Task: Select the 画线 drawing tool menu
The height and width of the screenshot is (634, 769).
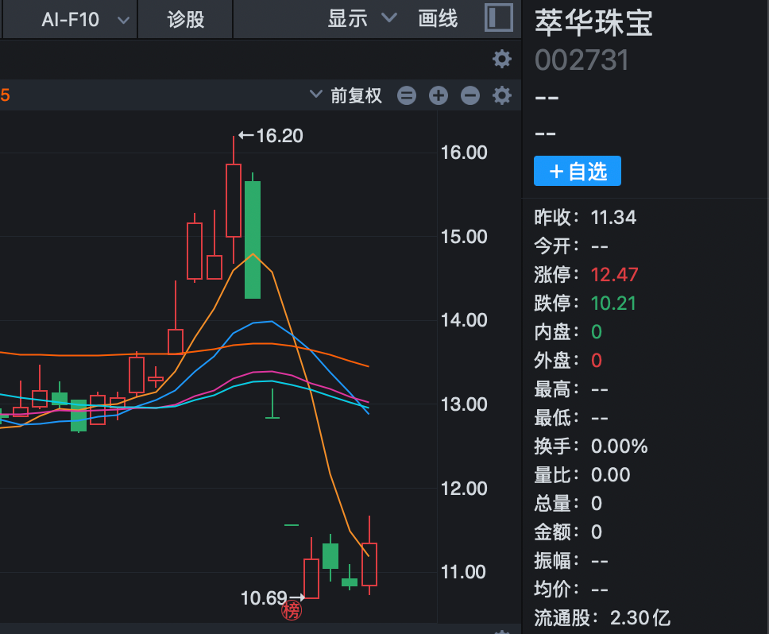Action: (438, 18)
